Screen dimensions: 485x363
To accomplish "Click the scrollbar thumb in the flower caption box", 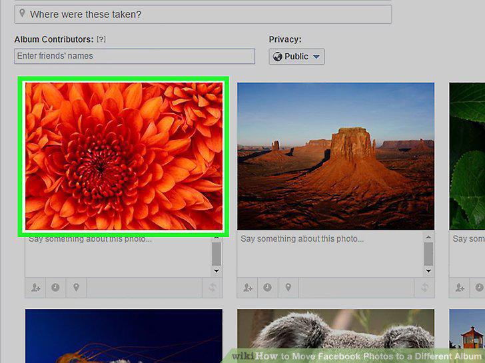I will pyautogui.click(x=217, y=254).
